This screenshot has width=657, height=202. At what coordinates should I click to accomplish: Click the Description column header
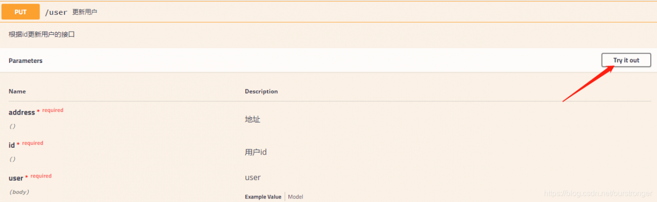(x=261, y=91)
